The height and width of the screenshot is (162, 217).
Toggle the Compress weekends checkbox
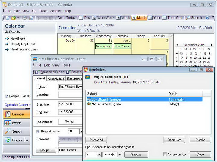pyautogui.click(x=7, y=96)
